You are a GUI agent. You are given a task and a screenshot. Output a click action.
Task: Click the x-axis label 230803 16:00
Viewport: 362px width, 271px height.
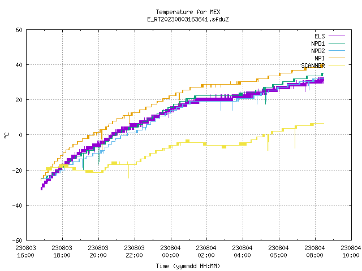(x=25, y=252)
